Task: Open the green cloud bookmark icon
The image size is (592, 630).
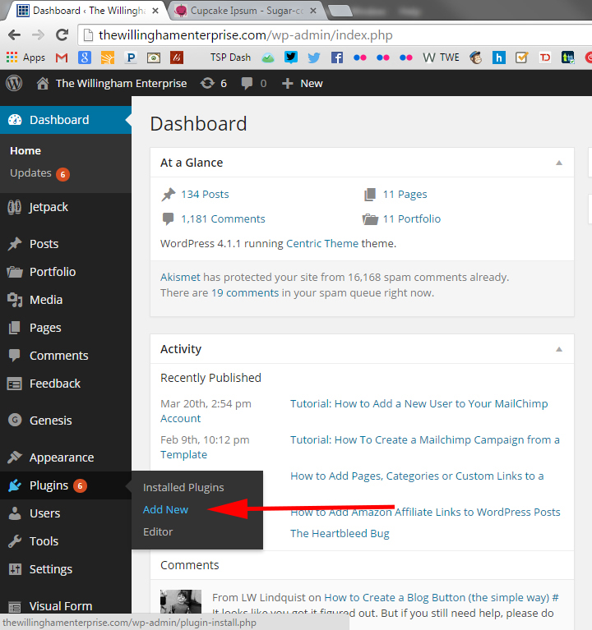Action: pyautogui.click(x=268, y=58)
